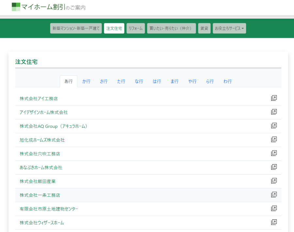The image size is (294, 232).
Task: Switch to the は行 tab
Action: [157, 82]
